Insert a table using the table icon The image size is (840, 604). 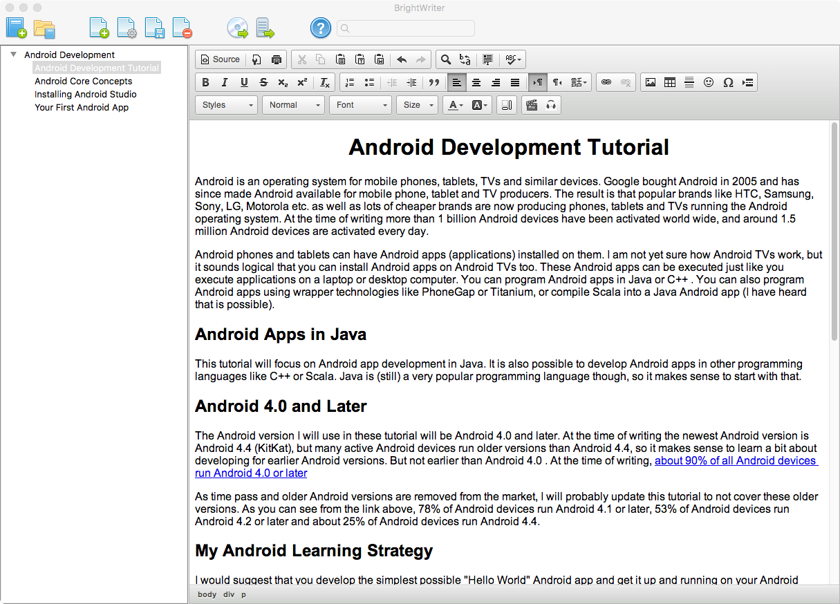click(670, 82)
